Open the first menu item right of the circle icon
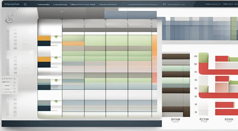Screen dimensions: 238x131 (x=43, y=5)
